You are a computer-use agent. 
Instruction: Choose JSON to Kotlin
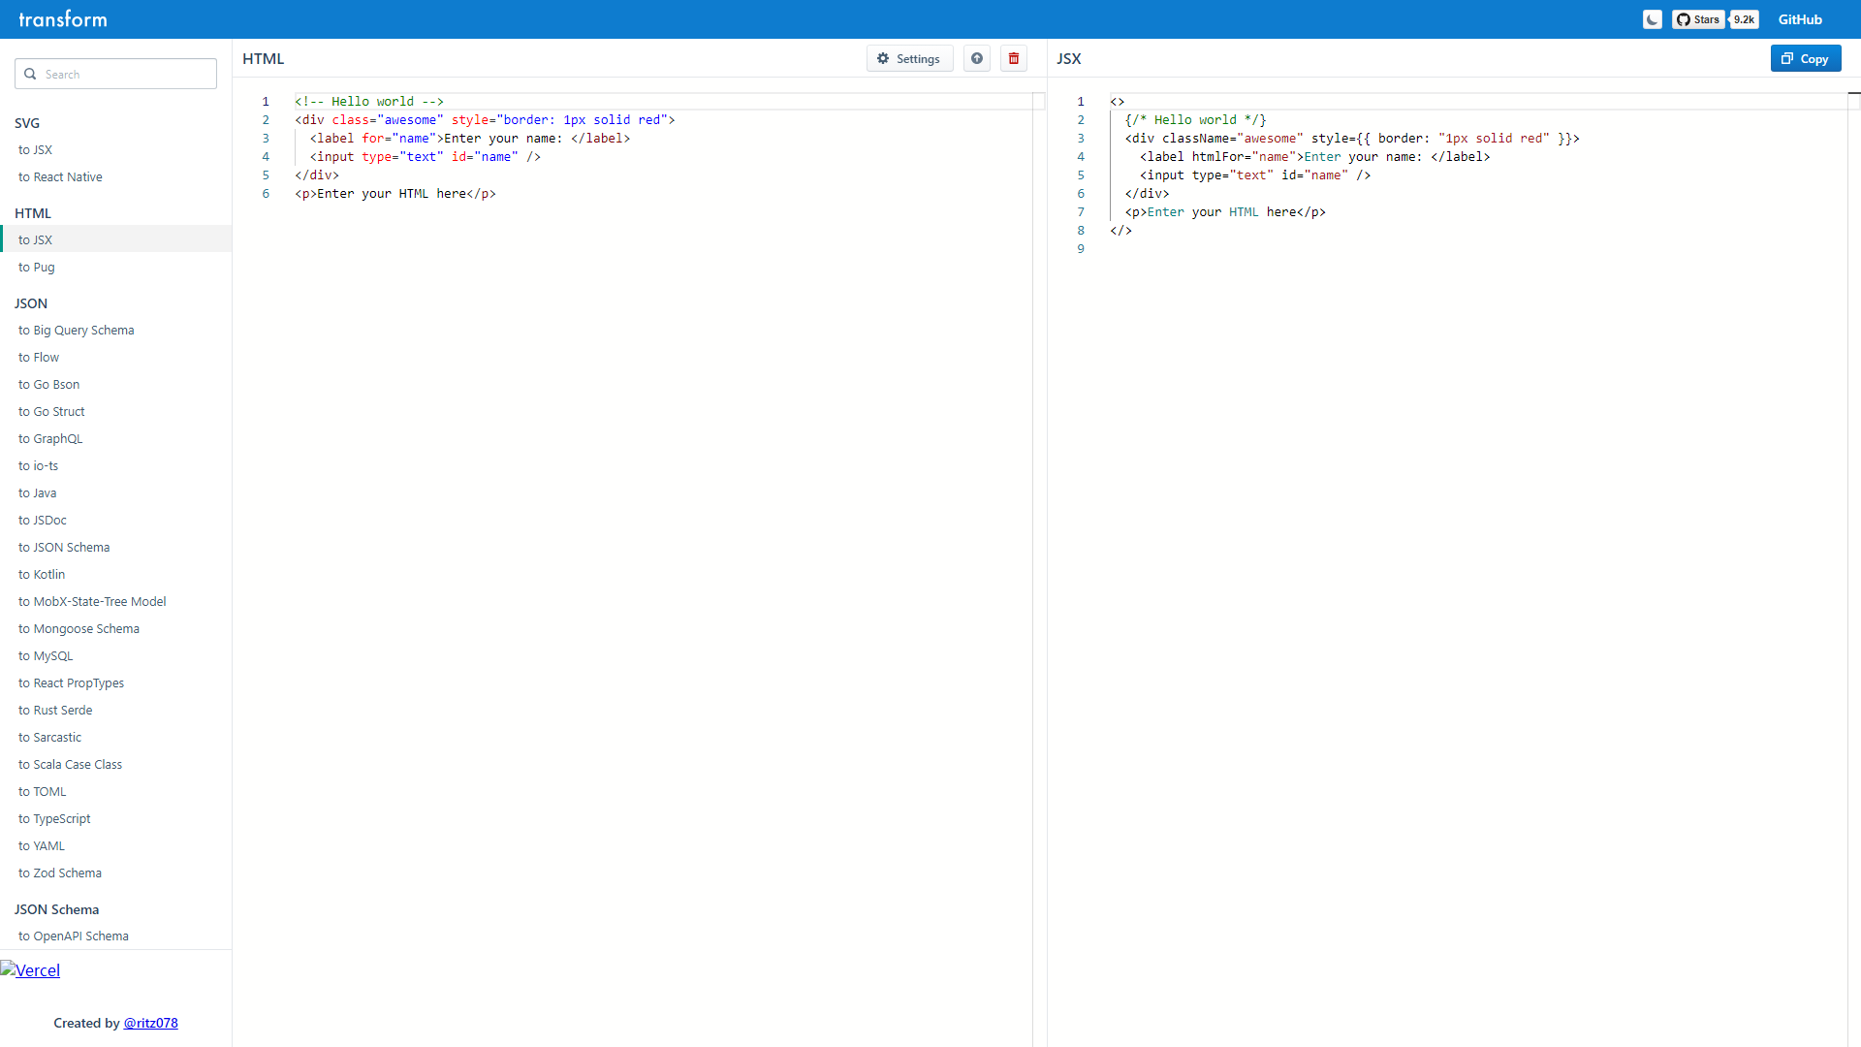pyautogui.click(x=115, y=574)
